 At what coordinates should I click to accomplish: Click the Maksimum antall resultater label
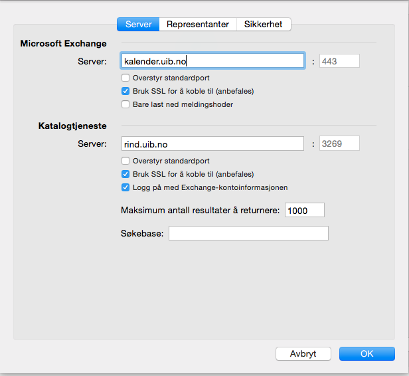(201, 211)
